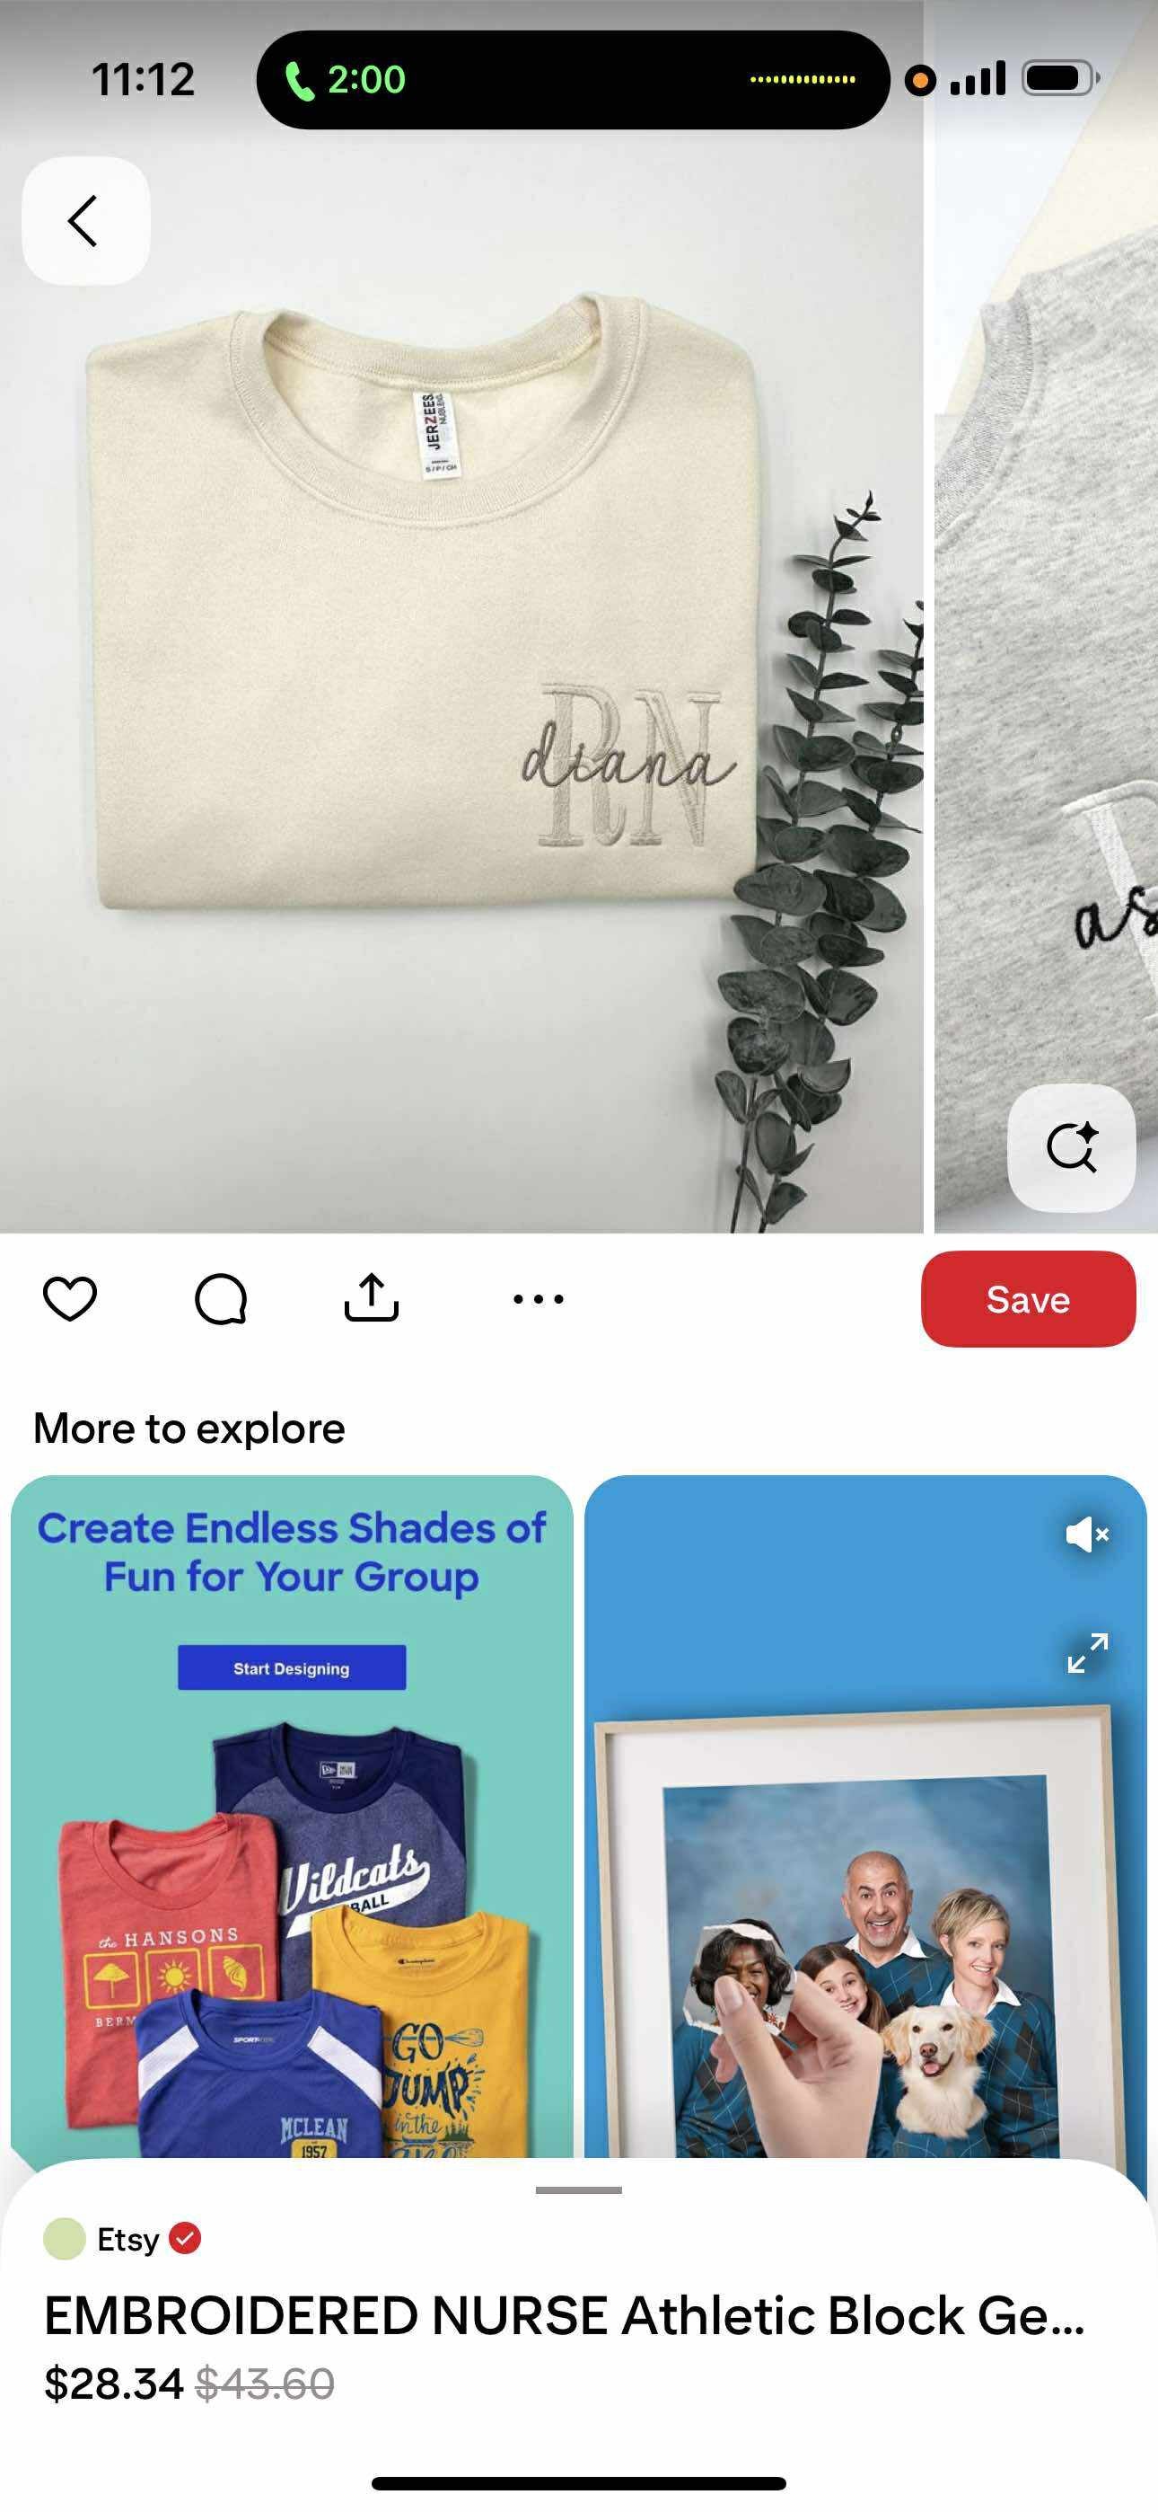
Task: Like the pin with heart icon
Action: tap(70, 1299)
